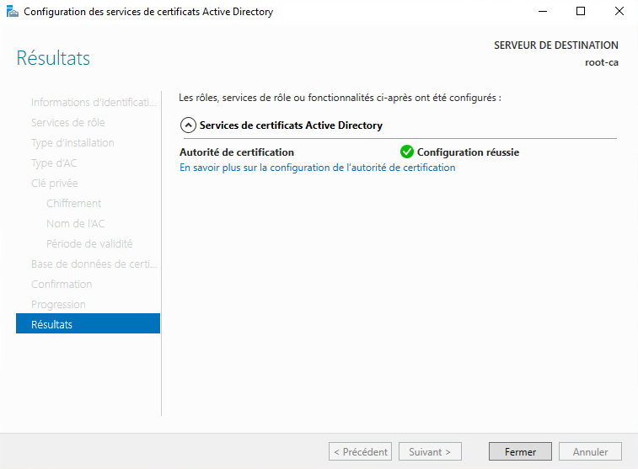638x469 pixels.
Task: Click the SERVEUR DE DESTINATION label
Action: click(555, 45)
